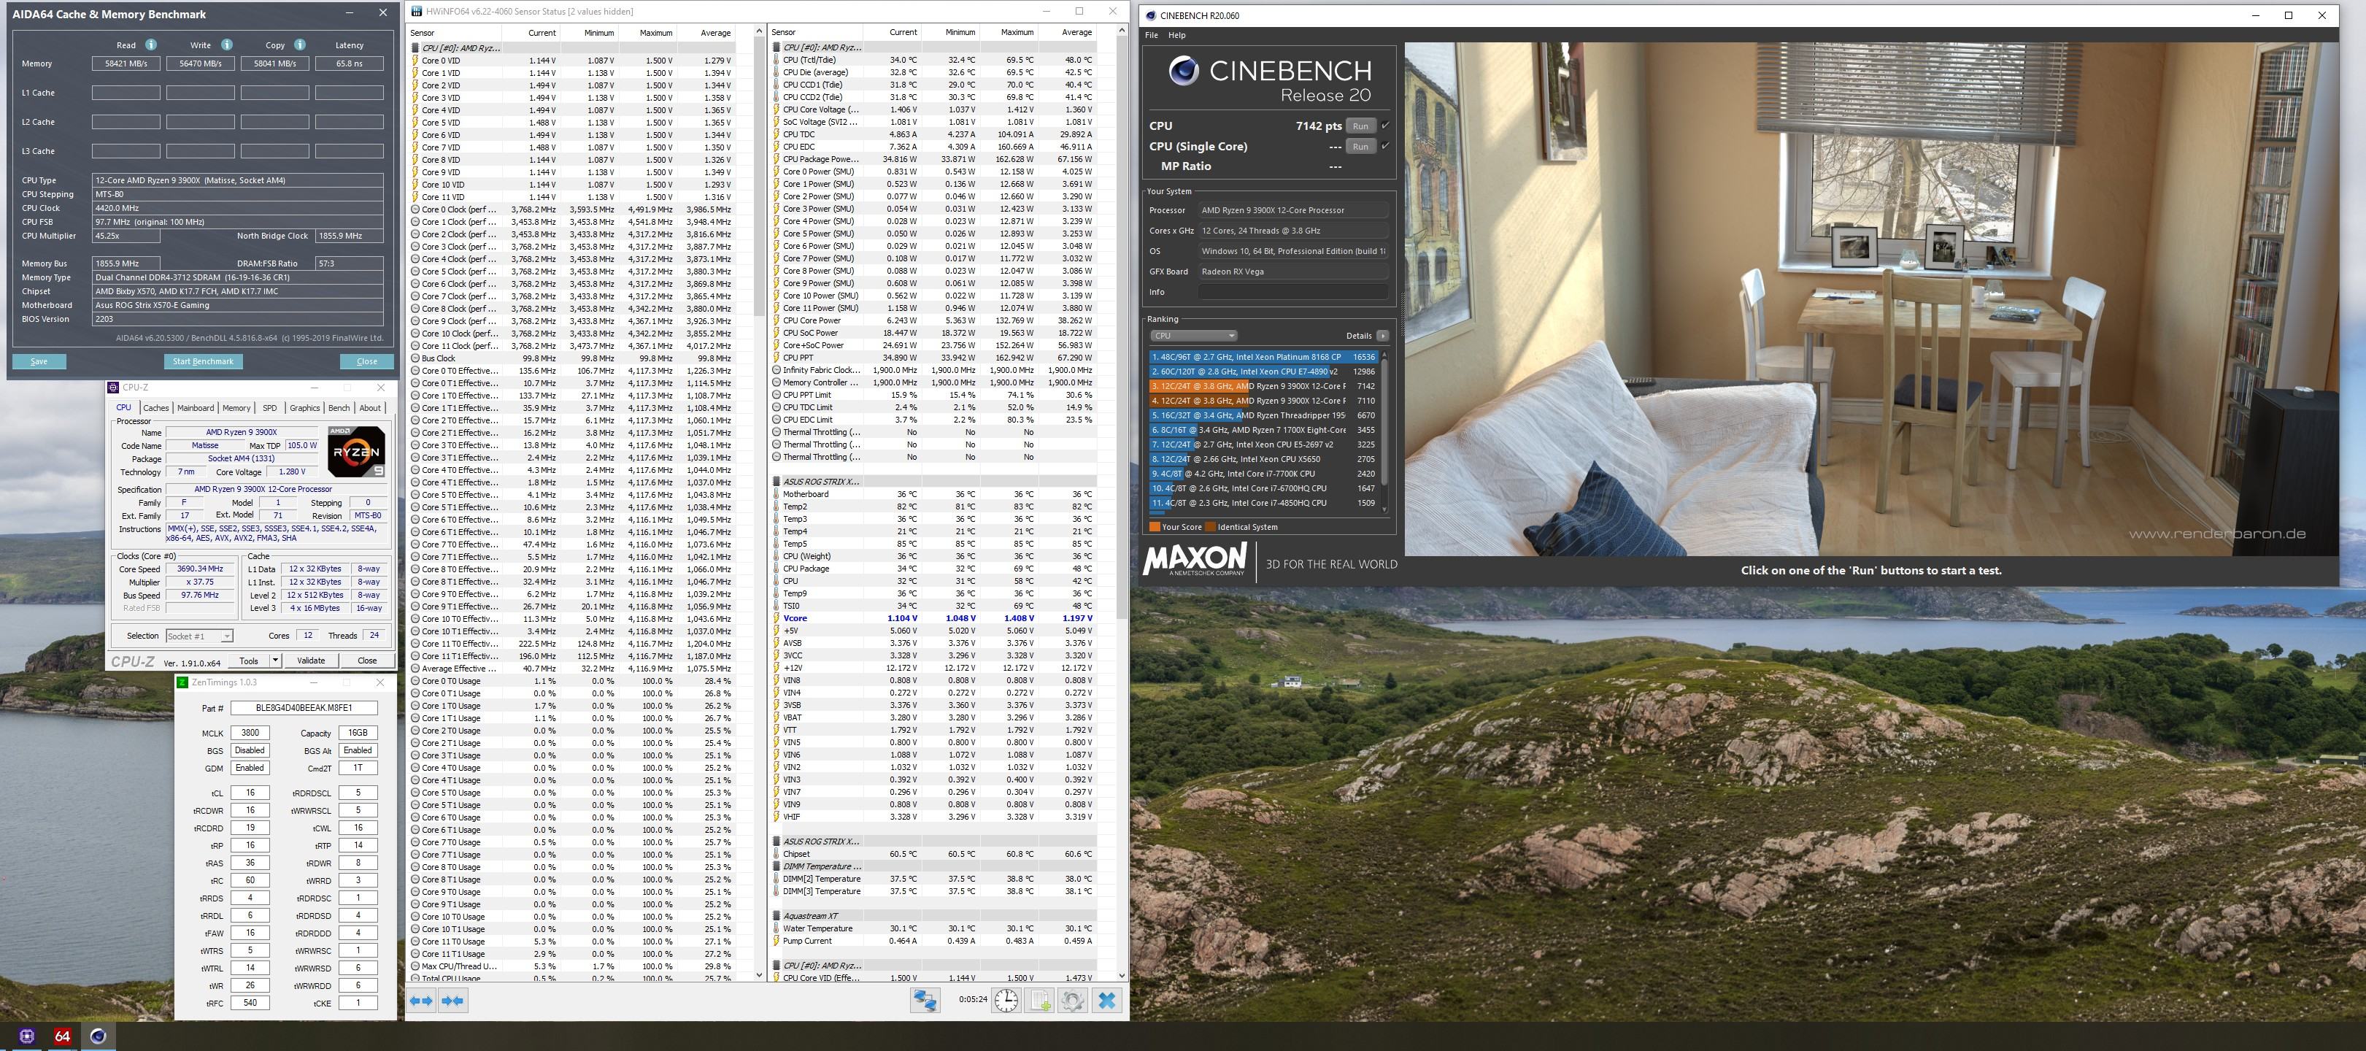Click Vcore row in HWiNFO

click(x=933, y=618)
